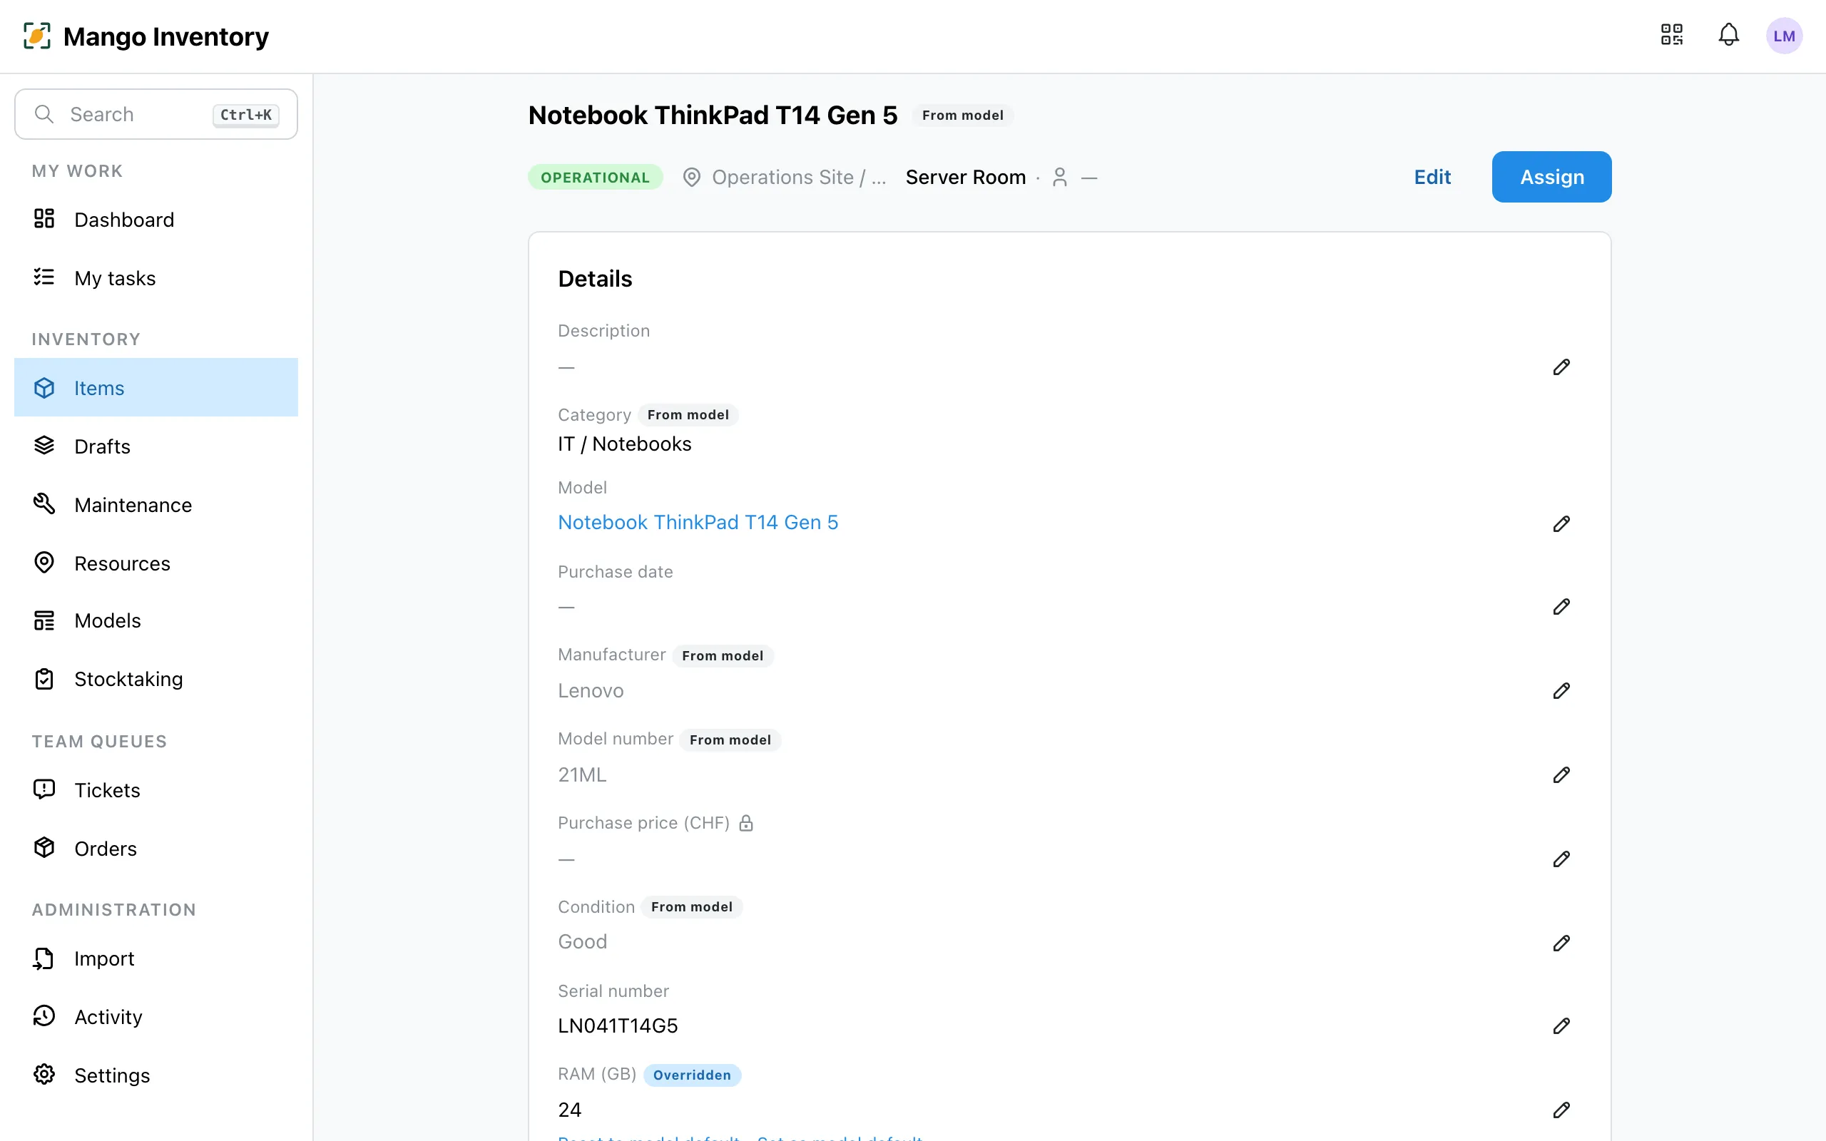Screen dimensions: 1826x1141
Task: Click the OPERATIONAL status badge
Action: point(596,178)
